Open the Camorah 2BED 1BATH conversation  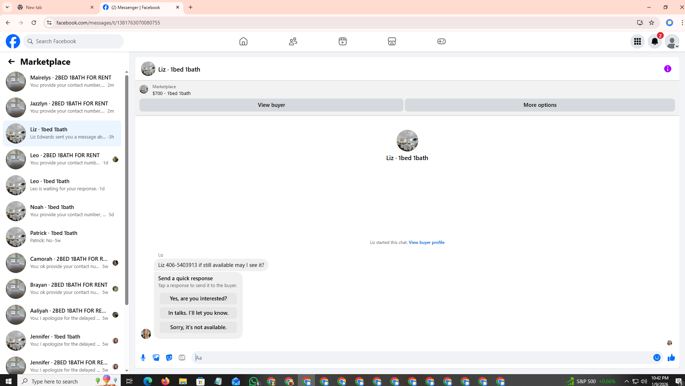pyautogui.click(x=62, y=263)
